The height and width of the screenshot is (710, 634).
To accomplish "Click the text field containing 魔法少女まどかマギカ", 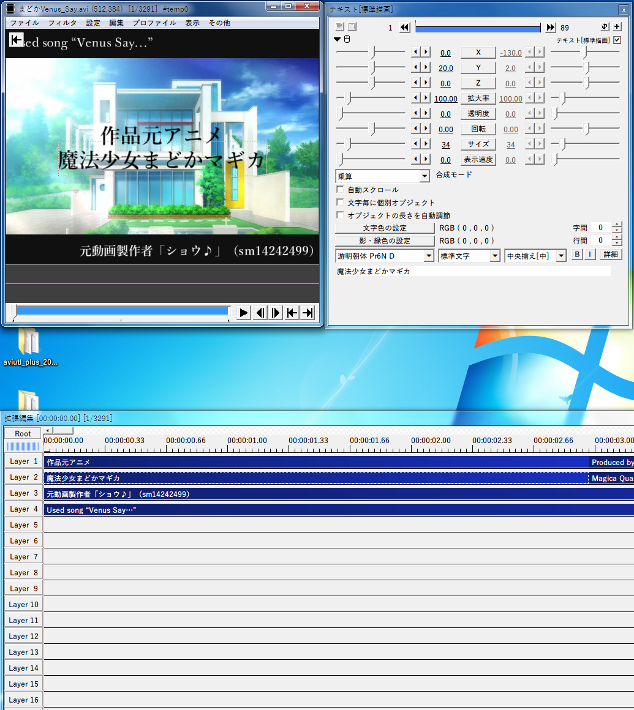I will [473, 271].
